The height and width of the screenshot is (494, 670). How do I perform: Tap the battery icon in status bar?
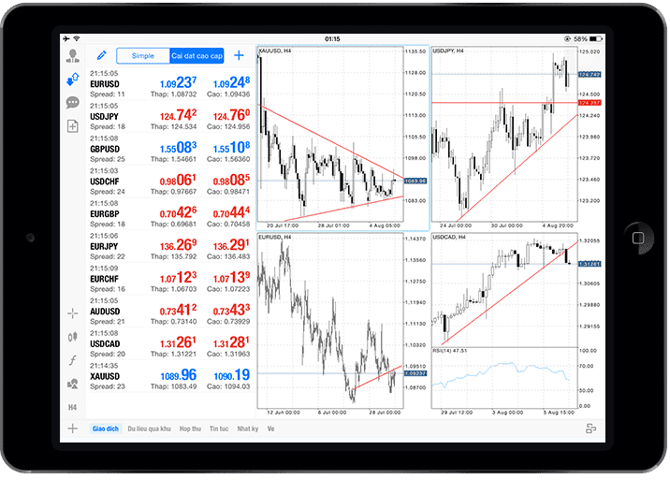[596, 39]
